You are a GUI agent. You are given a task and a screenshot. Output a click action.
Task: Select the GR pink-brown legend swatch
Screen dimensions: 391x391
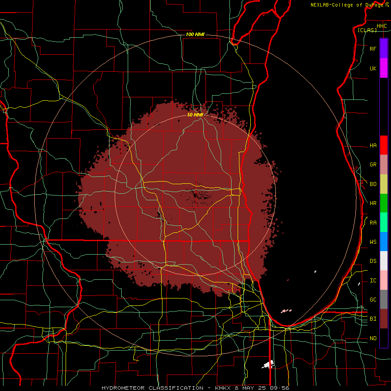(384, 165)
